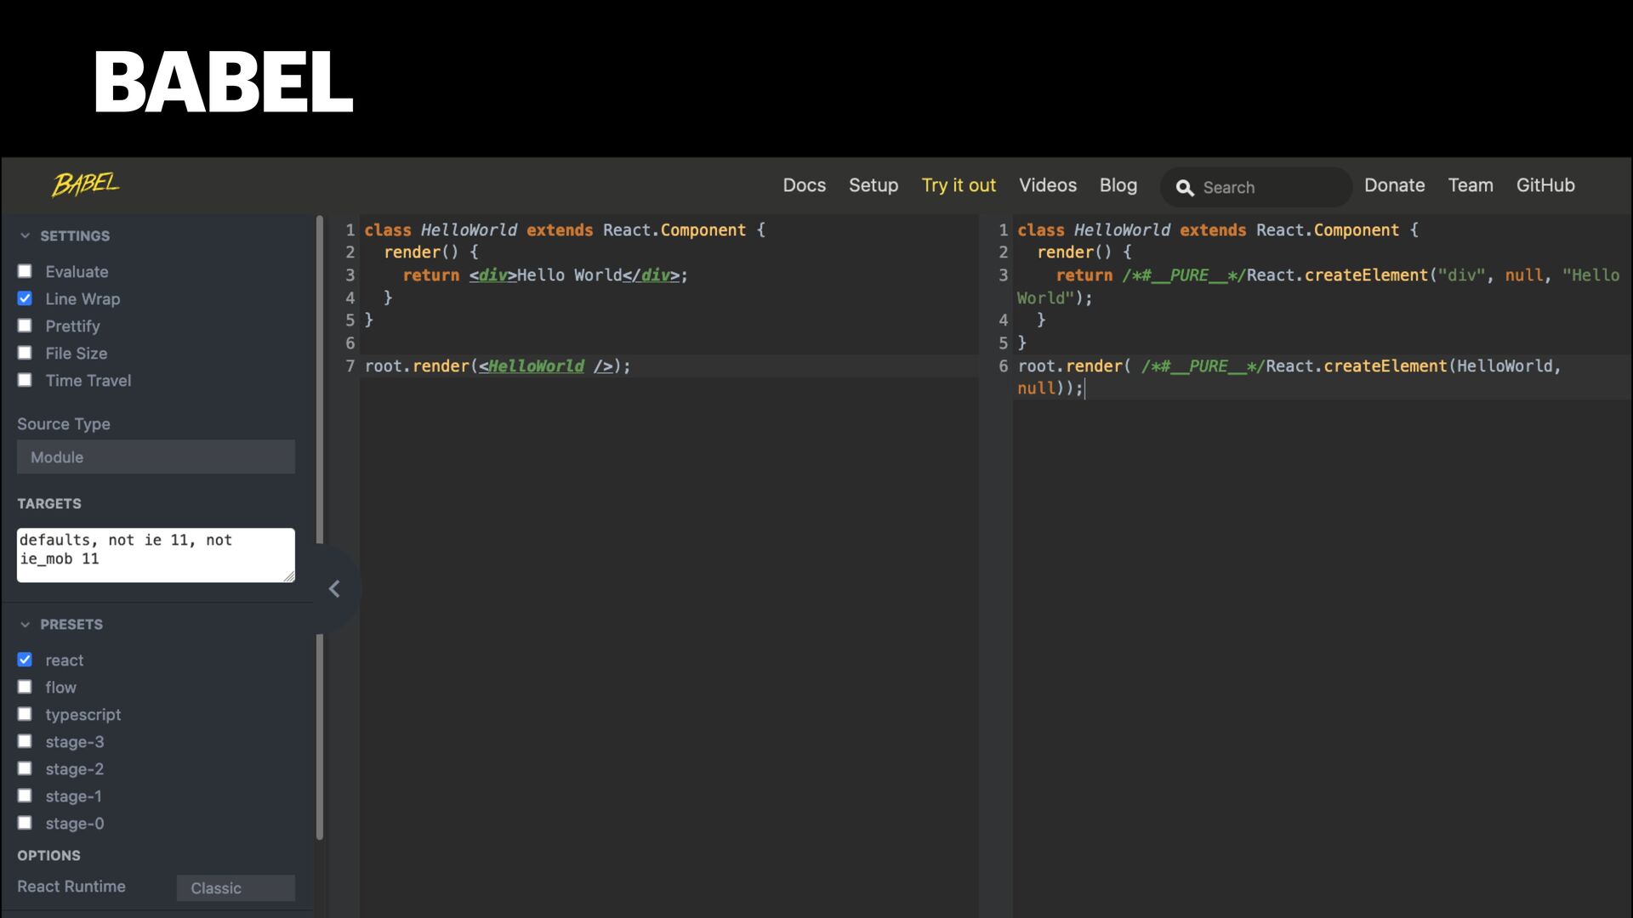The width and height of the screenshot is (1633, 918).
Task: Open the React Runtime Classic dropdown
Action: coord(236,888)
